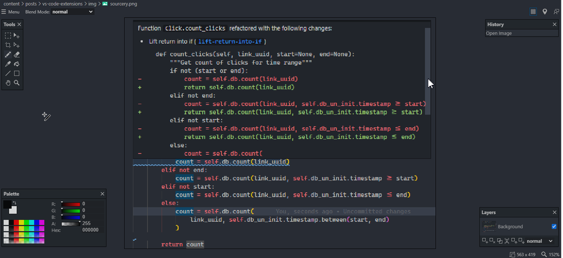Click the R value input field
The height and width of the screenshot is (258, 563).
pyautogui.click(x=93, y=204)
